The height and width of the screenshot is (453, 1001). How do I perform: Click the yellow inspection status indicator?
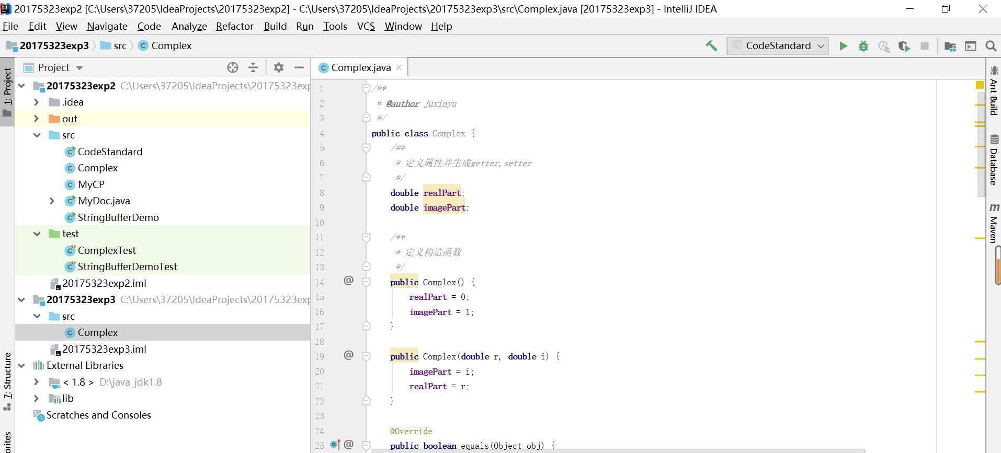tap(980, 85)
